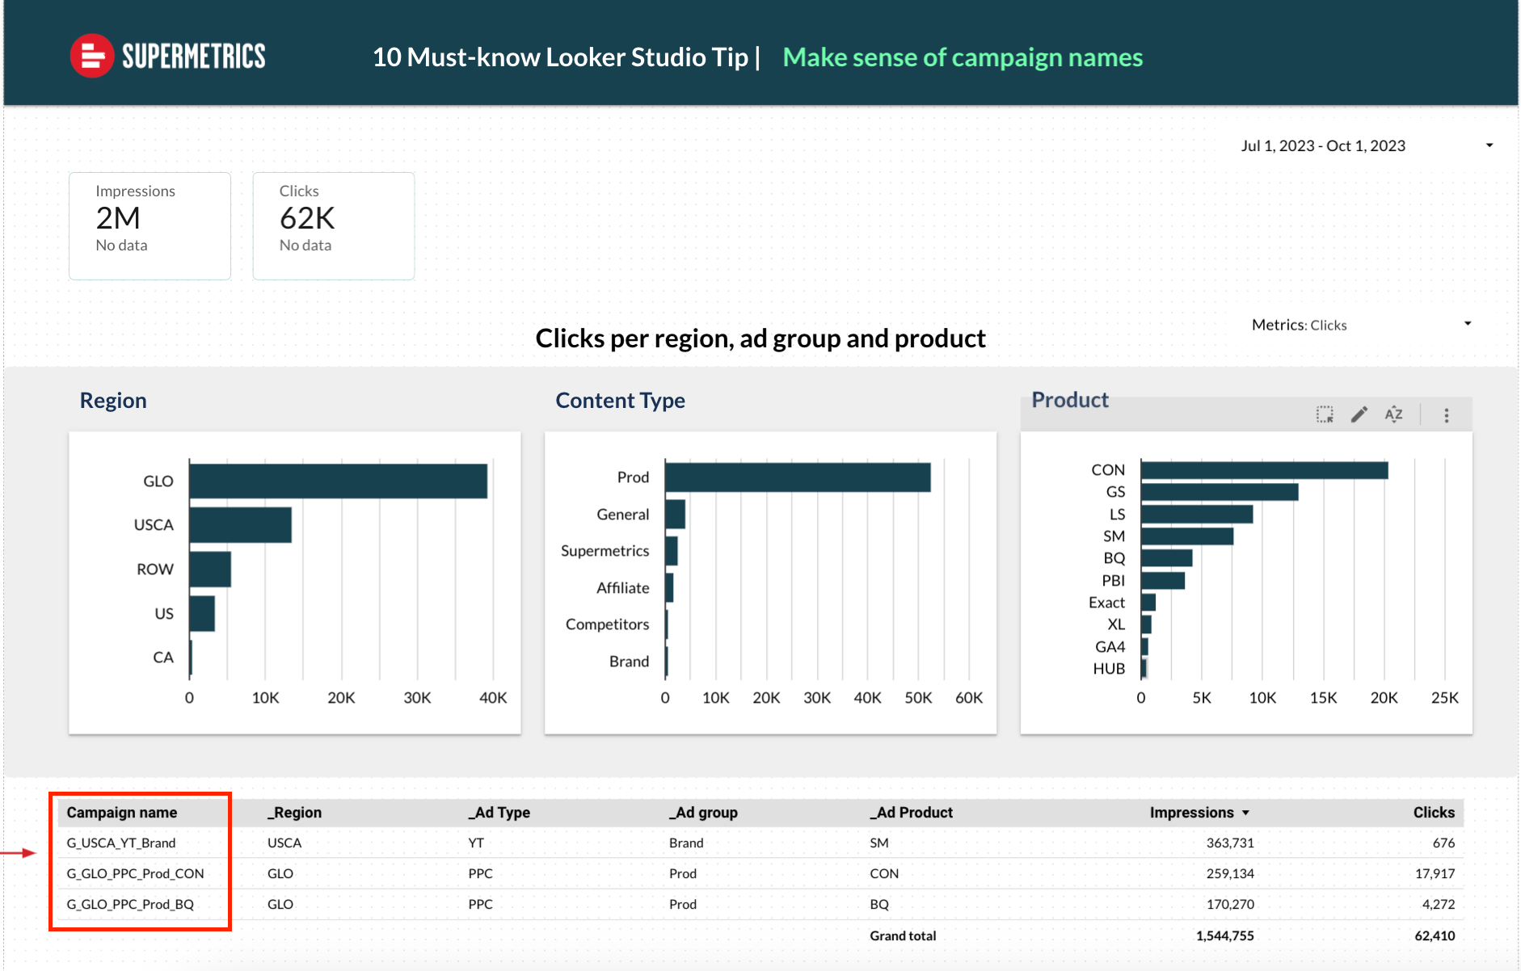Click the Prod bar in Content Type chart
The height and width of the screenshot is (971, 1521).
[797, 477]
